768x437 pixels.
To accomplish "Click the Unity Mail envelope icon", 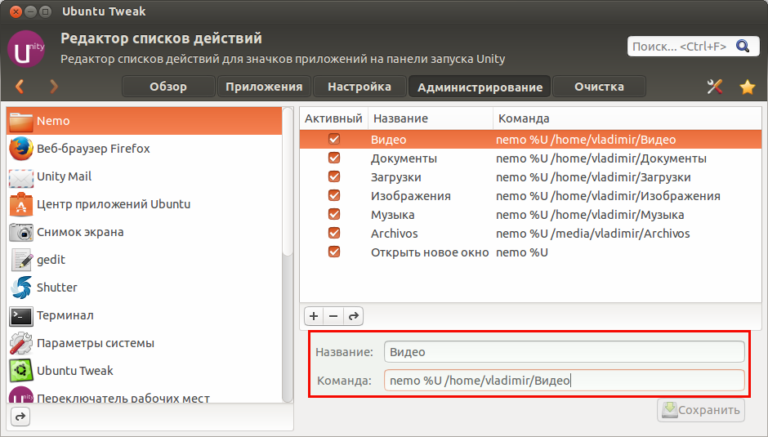I will tap(21, 177).
